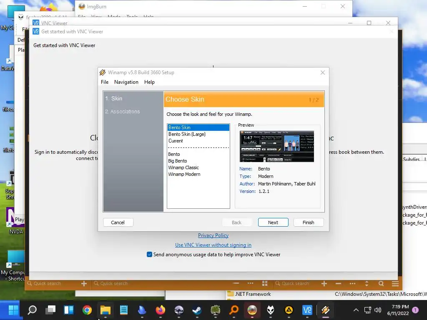Select Winamp Classic skin
Screen dimensions: 427x320
pyautogui.click(x=198, y=167)
